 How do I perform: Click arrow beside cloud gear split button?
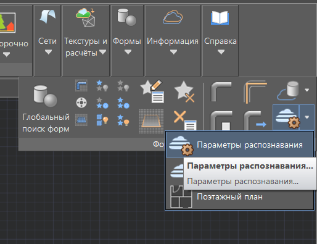pos(307,117)
